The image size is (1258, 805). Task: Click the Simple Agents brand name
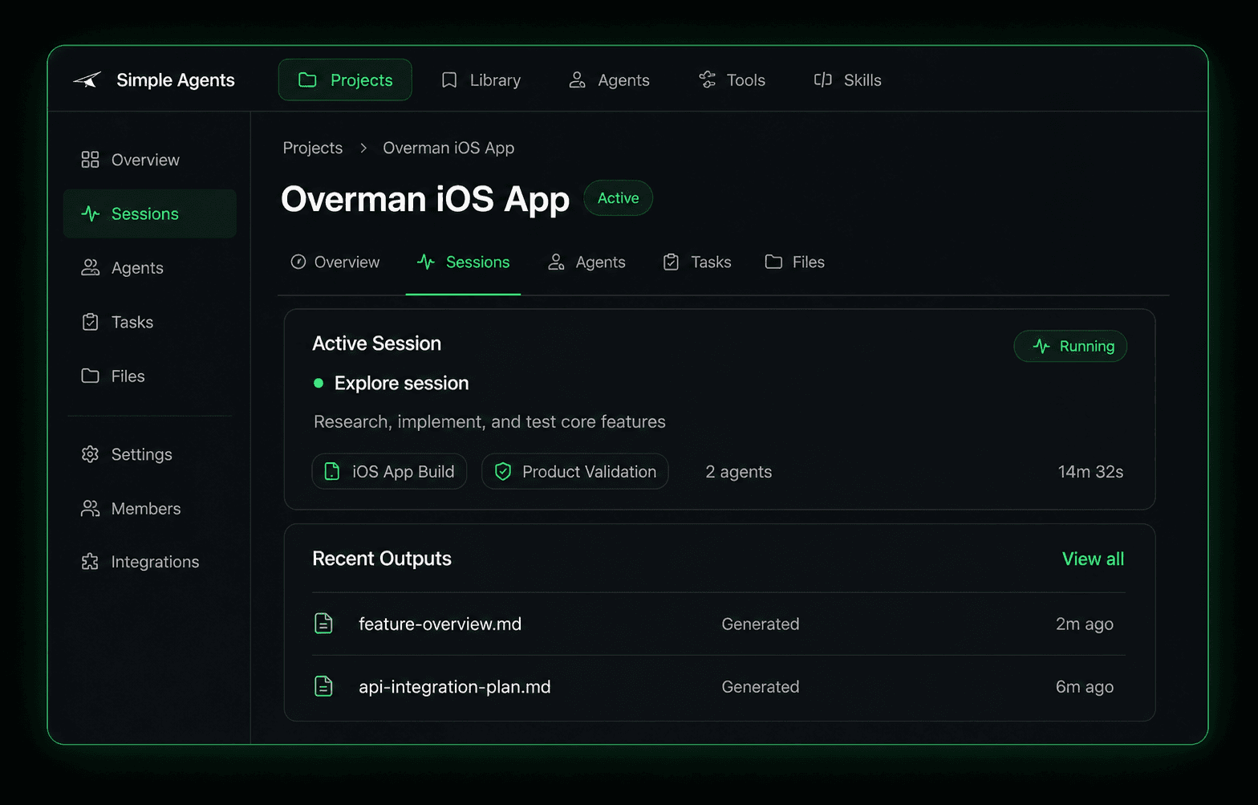[x=176, y=80]
